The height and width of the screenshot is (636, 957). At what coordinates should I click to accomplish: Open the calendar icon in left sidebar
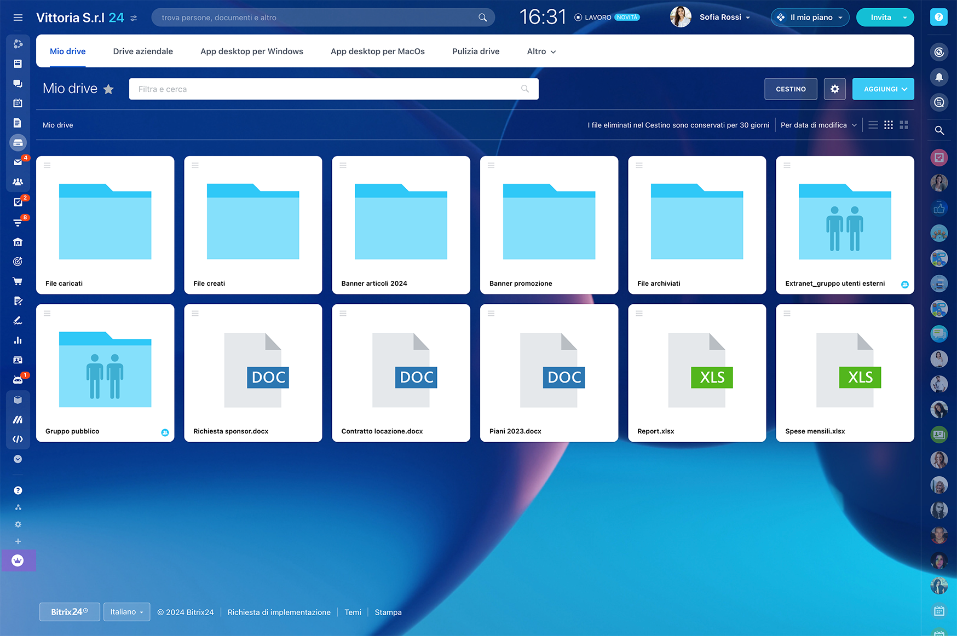pos(18,103)
